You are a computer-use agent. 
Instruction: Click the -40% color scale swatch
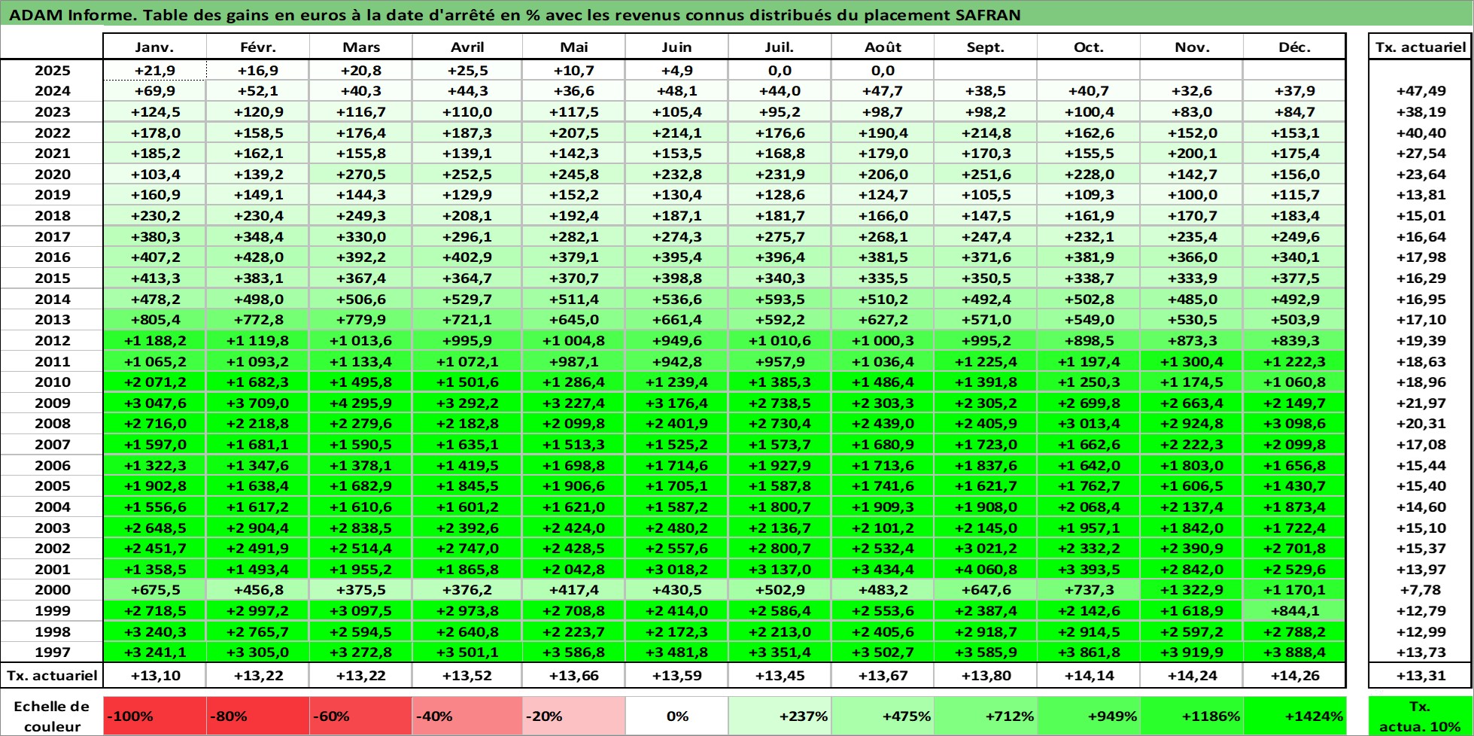point(467,716)
